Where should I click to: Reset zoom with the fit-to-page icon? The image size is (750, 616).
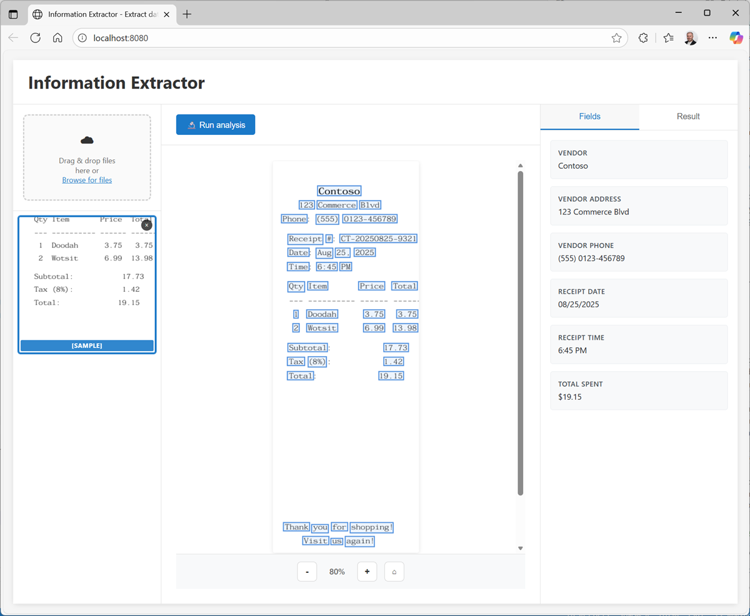click(394, 571)
